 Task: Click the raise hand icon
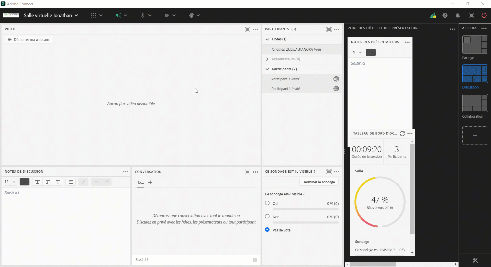click(x=191, y=15)
